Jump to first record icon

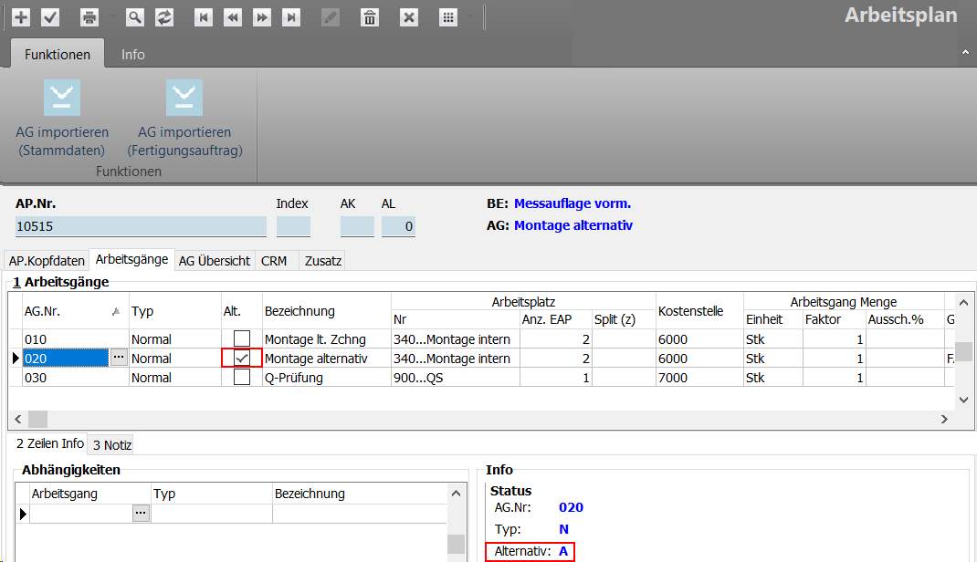tap(203, 17)
